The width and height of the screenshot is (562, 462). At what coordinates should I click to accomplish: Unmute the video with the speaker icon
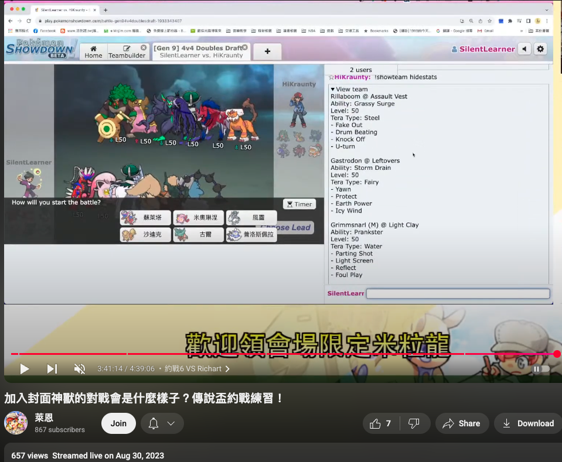point(80,369)
